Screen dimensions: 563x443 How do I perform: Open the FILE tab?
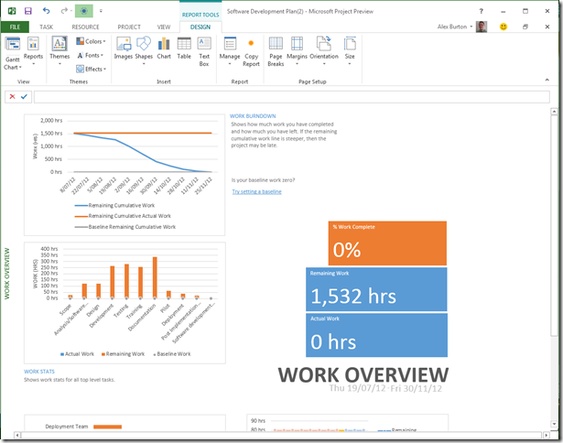[x=14, y=27]
